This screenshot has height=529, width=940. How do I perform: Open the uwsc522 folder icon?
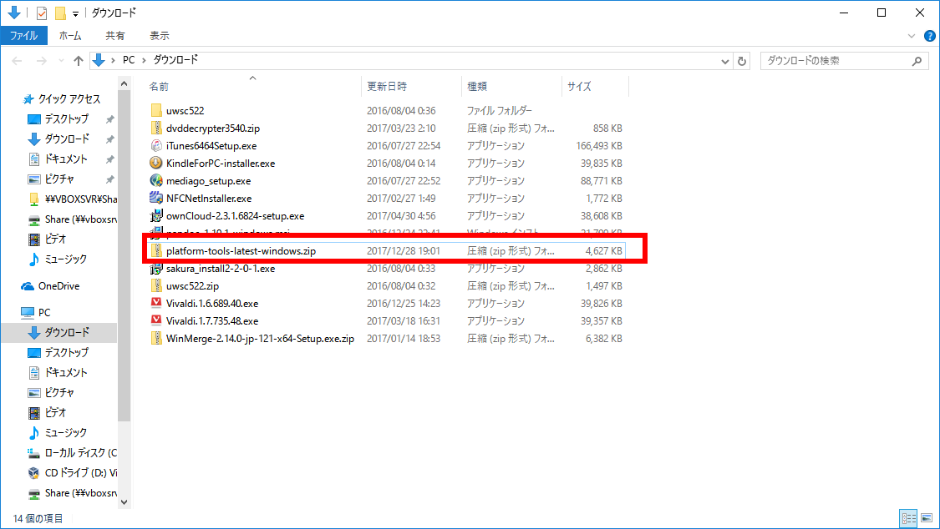tap(156, 110)
